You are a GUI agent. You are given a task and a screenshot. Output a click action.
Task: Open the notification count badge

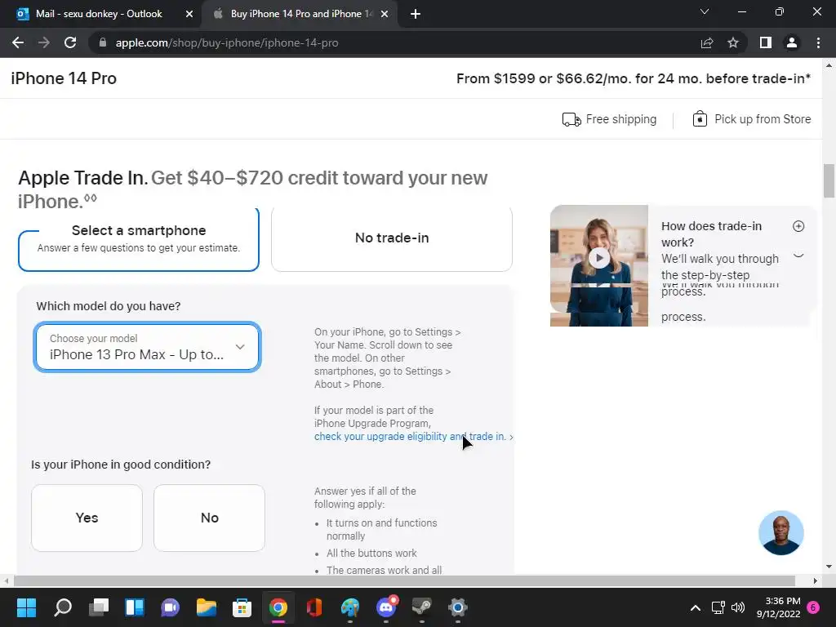pos(814,607)
